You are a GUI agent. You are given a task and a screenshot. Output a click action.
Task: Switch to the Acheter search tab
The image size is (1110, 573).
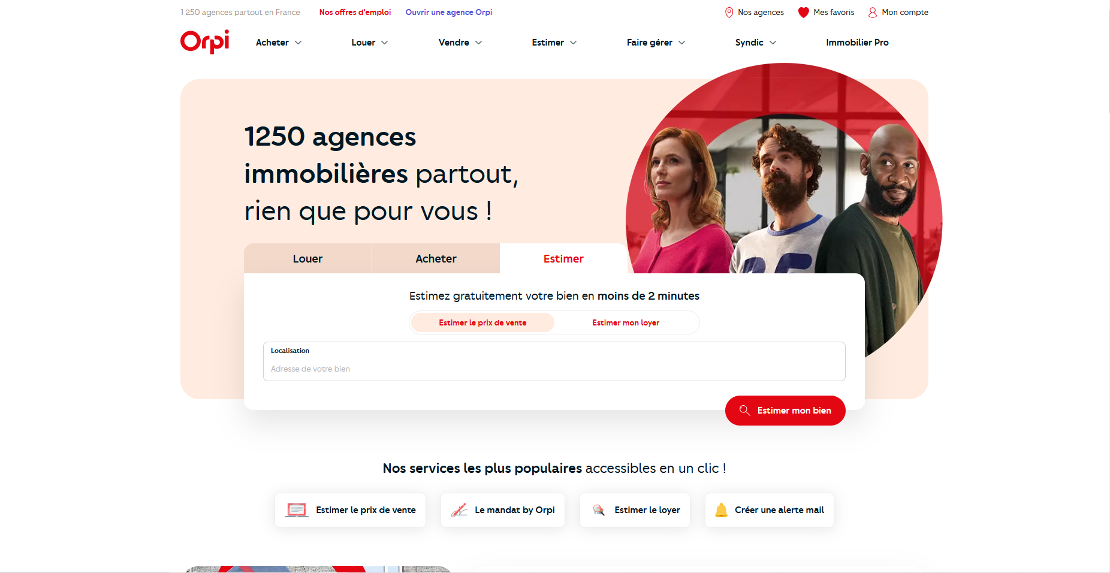click(x=436, y=258)
